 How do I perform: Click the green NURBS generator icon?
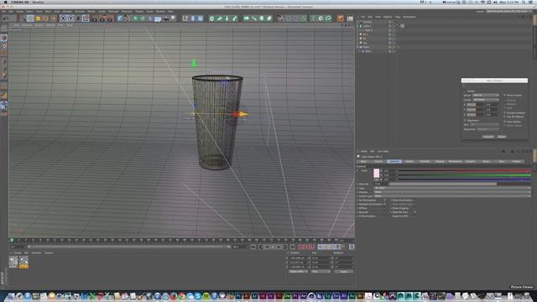pos(135,18)
